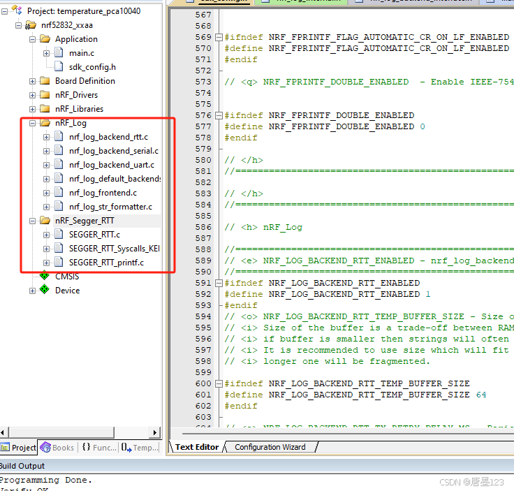Expand the nRF_Drivers group
514x491 pixels.
(32, 95)
